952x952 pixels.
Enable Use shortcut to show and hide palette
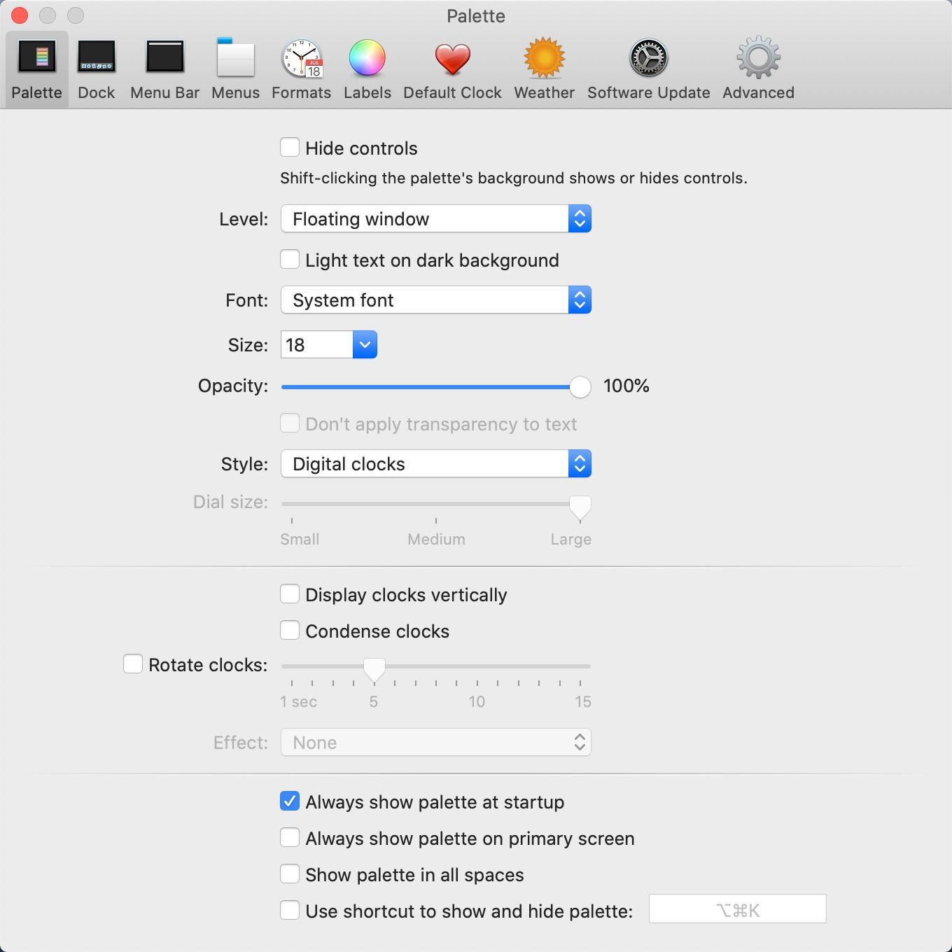click(290, 911)
